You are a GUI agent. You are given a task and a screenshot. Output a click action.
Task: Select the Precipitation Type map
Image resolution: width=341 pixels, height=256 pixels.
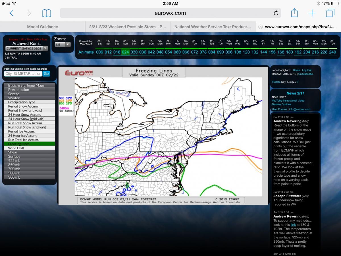coord(29,102)
